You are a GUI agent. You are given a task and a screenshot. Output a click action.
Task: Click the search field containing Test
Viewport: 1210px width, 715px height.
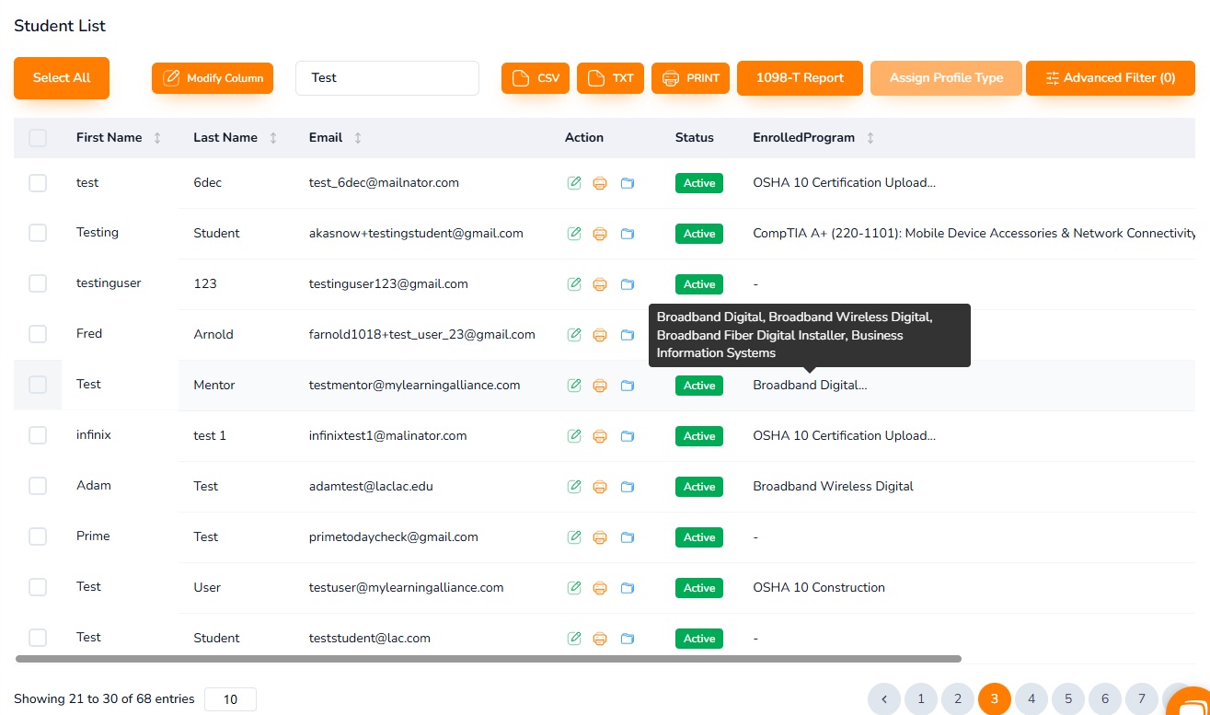(386, 78)
